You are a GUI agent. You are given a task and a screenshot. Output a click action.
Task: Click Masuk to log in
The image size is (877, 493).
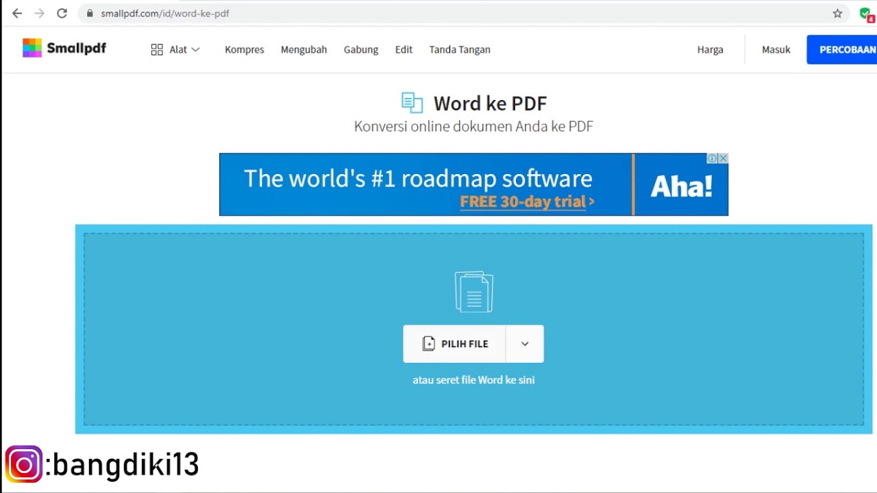[x=776, y=49]
